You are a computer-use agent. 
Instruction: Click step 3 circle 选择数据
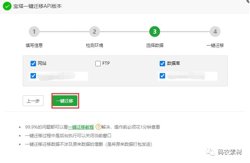155,32
